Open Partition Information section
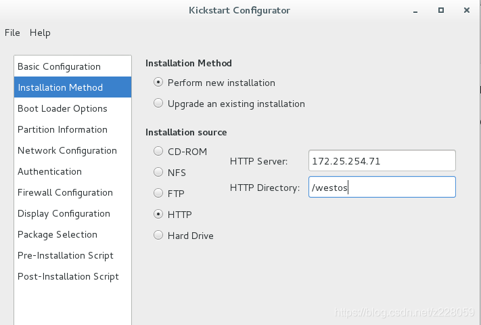The image size is (481, 325). pyautogui.click(x=62, y=129)
